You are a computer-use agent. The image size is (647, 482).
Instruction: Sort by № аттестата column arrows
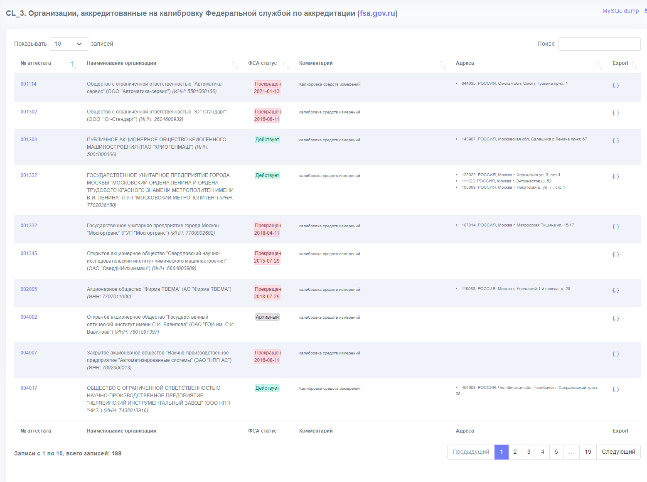74,65
